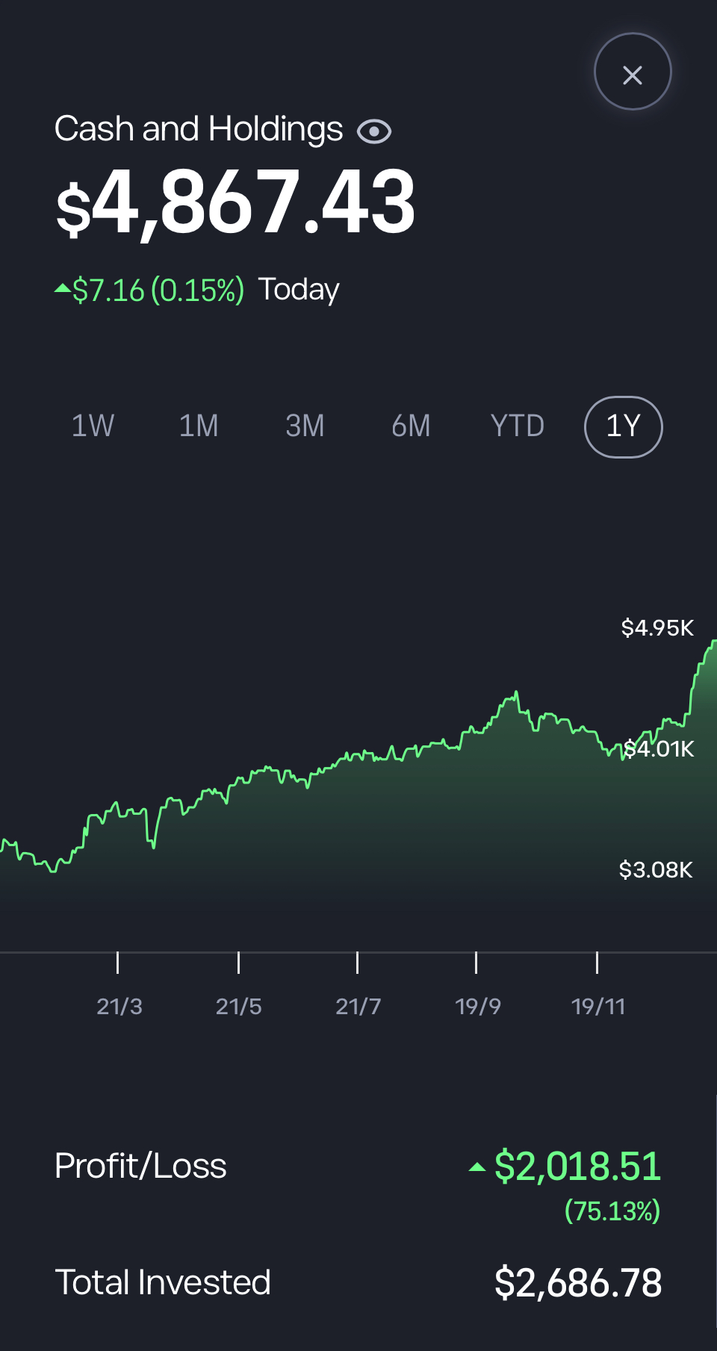The width and height of the screenshot is (717, 1351).
Task: Click the green up arrow beside $7.16
Action: [63, 288]
